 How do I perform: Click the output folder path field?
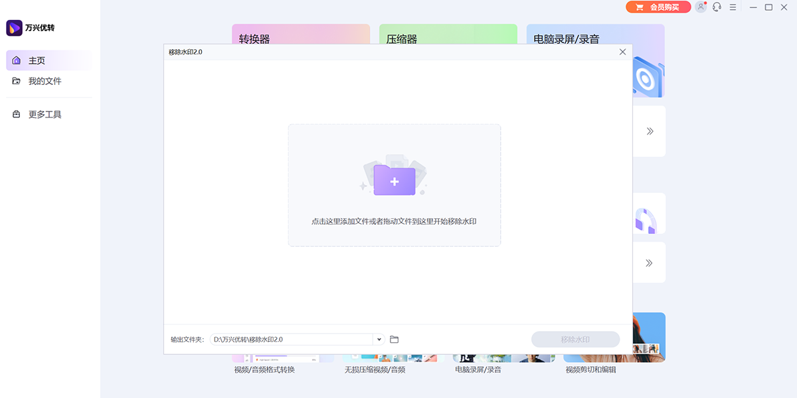pos(292,340)
